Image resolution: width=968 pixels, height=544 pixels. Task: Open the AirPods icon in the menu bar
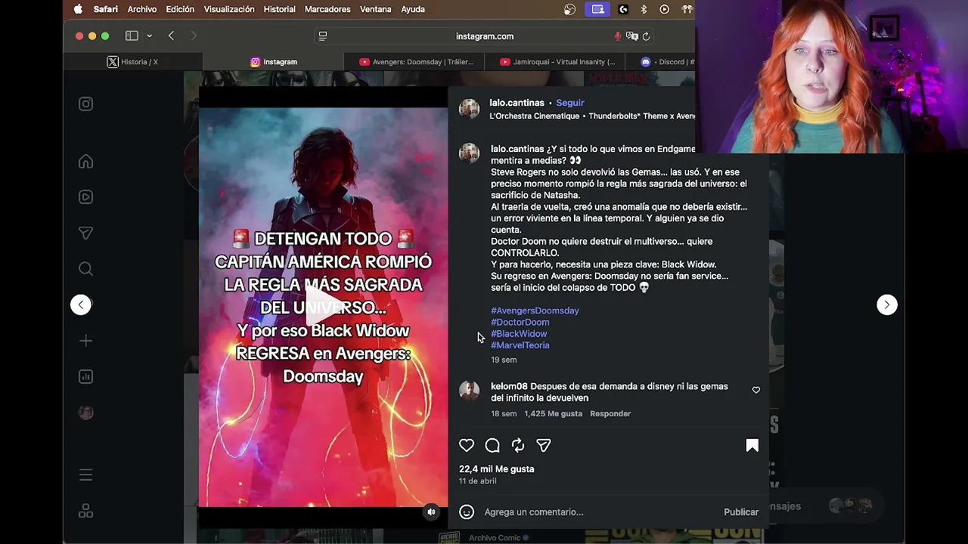coord(687,9)
